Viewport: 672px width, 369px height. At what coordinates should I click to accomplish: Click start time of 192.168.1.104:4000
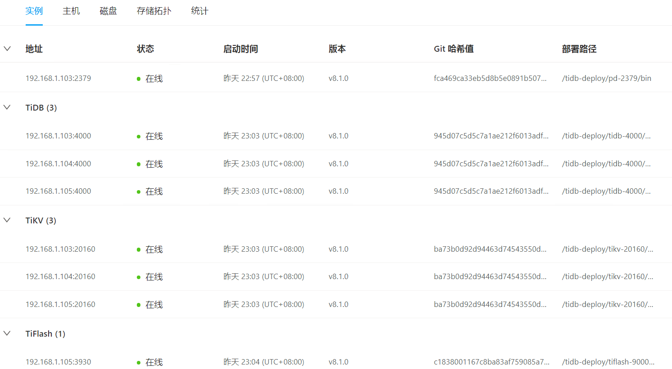tap(264, 164)
